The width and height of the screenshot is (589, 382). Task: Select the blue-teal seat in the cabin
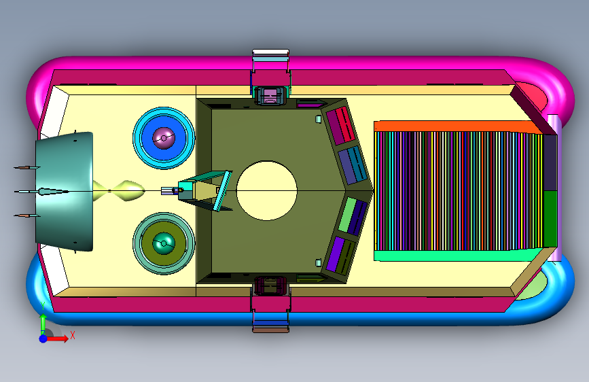(x=357, y=164)
